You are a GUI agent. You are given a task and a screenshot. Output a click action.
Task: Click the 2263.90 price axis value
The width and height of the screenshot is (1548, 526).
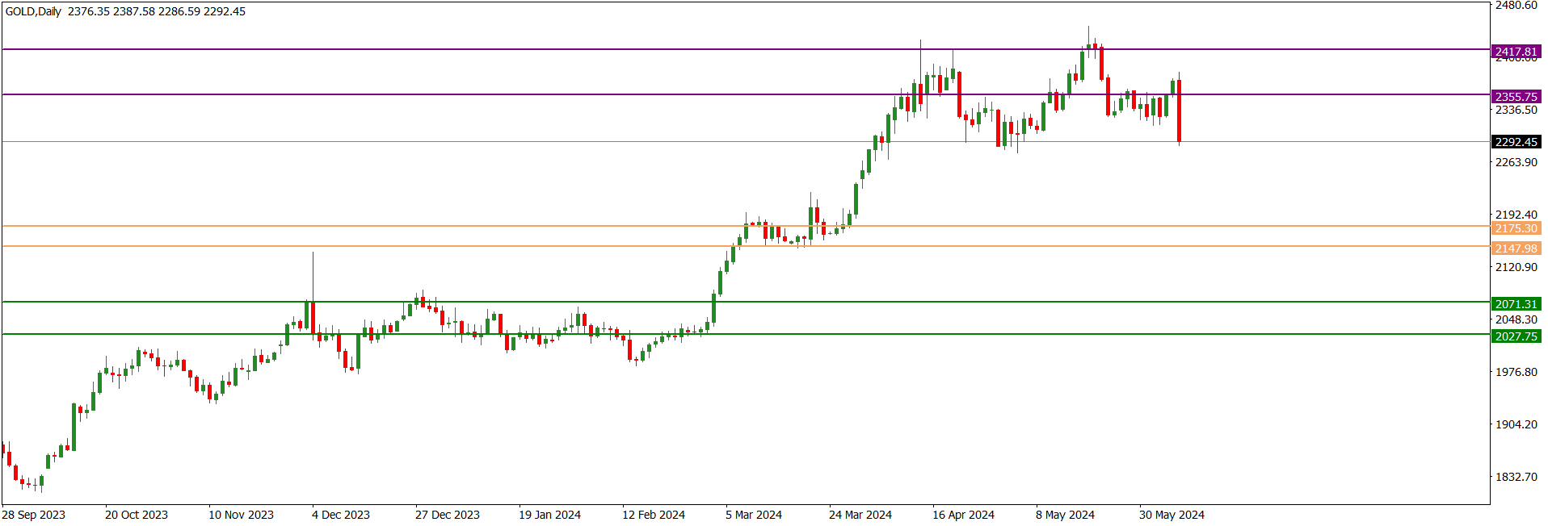pyautogui.click(x=1516, y=162)
